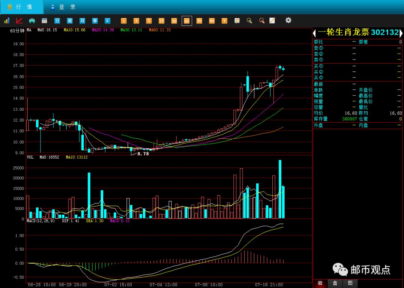Click the 最高价 label

click(365, 96)
